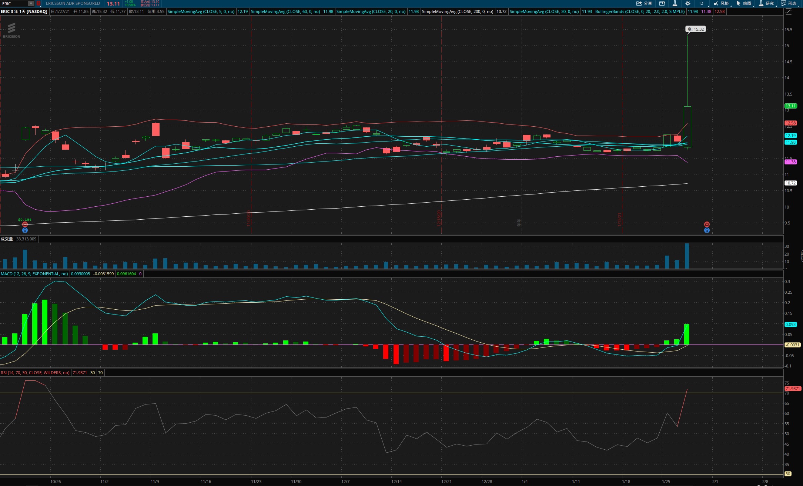Click the SimpleMovingAvg (CLOSE, 20, 0, no) label
Screen dimensions: 803x486
(x=371, y=11)
